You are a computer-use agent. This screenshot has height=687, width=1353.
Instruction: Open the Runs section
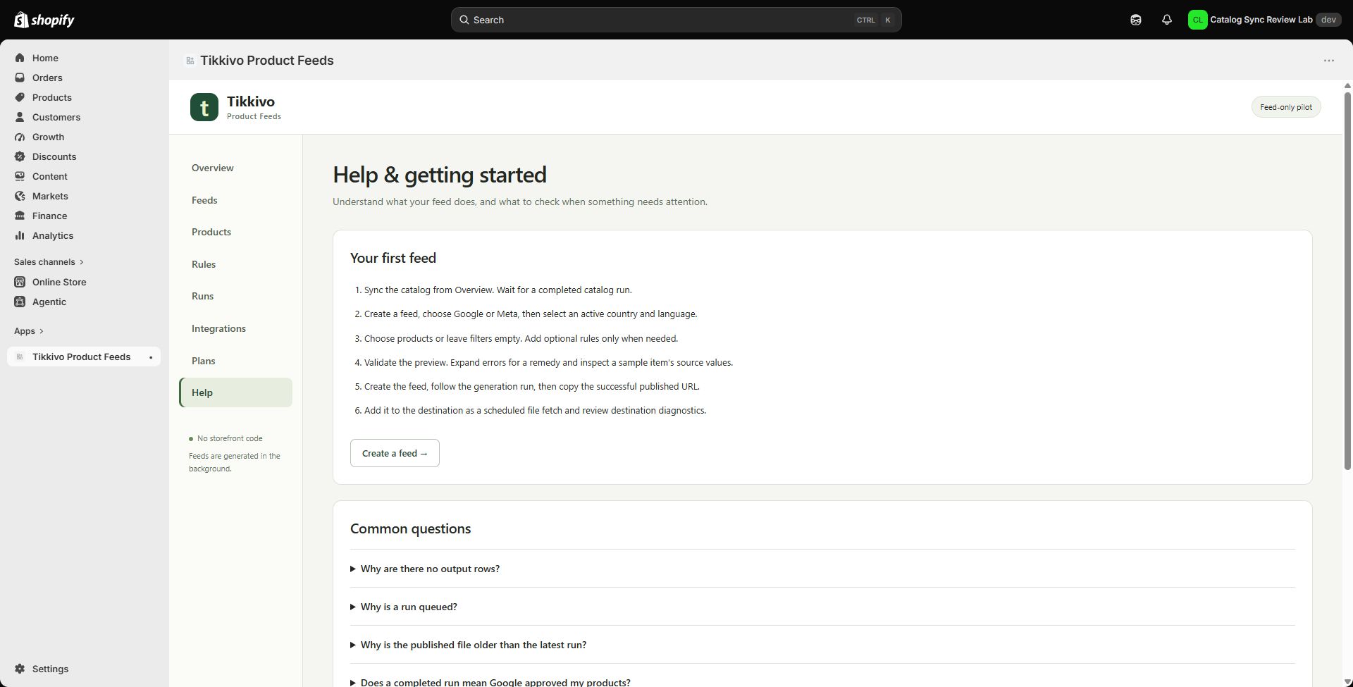[x=235, y=296]
